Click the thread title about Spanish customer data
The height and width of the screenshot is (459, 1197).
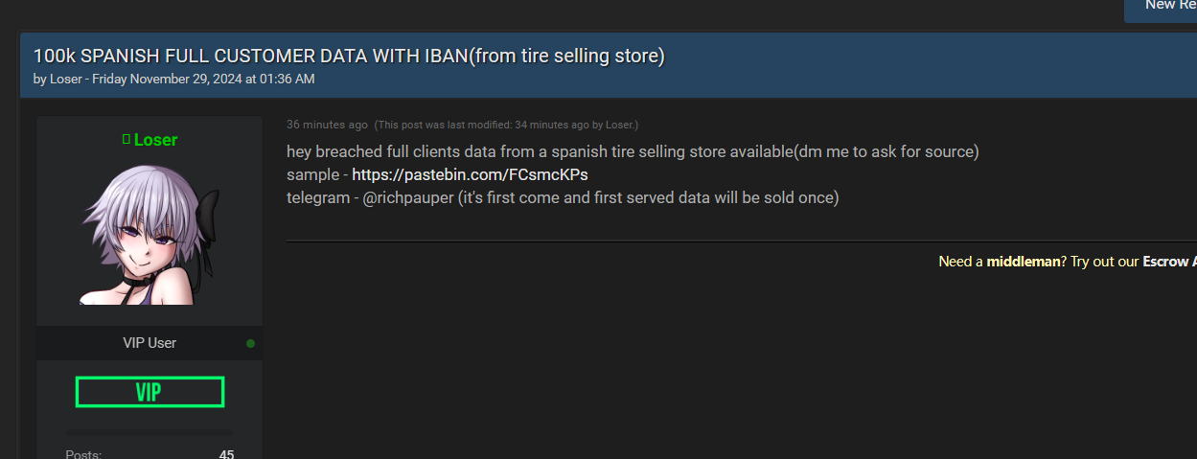(x=349, y=56)
